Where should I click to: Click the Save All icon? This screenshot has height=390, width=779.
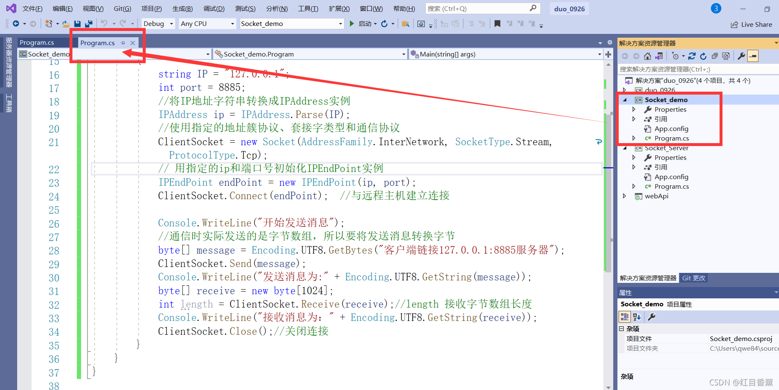coord(89,24)
